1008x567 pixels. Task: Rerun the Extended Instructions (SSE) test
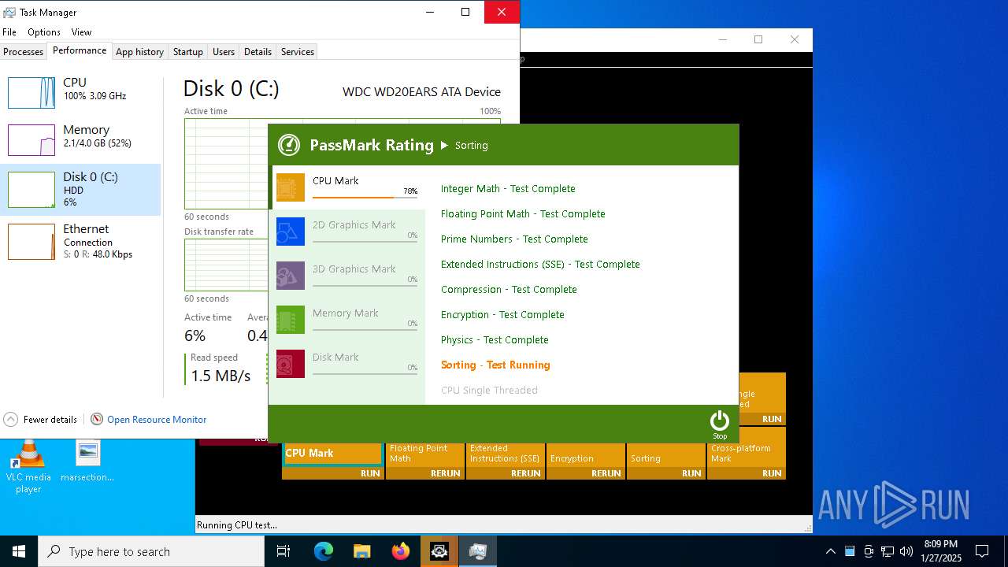525,473
